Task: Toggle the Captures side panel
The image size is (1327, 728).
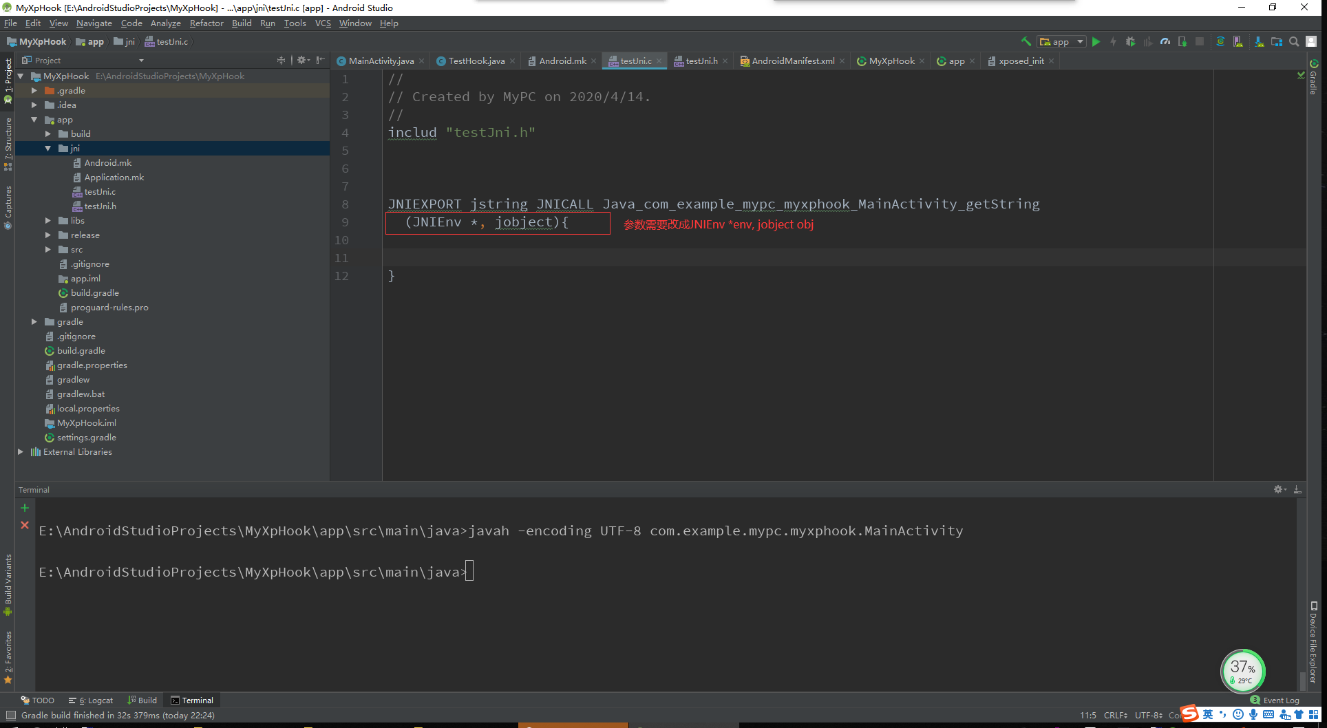Action: click(x=8, y=208)
